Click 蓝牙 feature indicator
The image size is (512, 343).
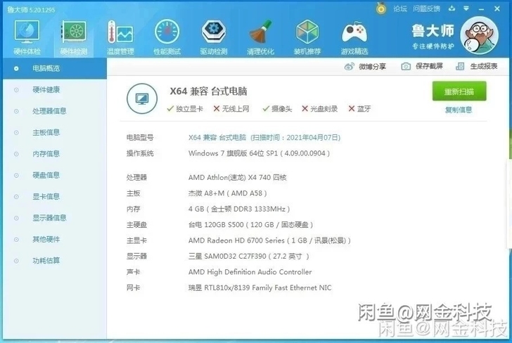tap(359, 109)
